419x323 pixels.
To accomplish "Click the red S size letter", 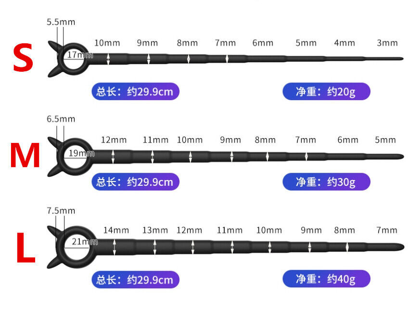I will click(23, 58).
